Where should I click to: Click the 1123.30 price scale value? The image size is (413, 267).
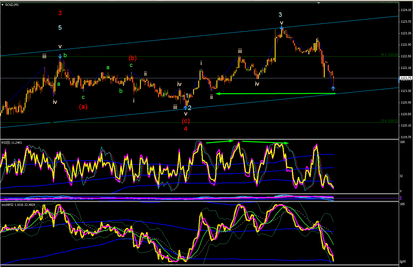pyautogui.click(x=406, y=33)
